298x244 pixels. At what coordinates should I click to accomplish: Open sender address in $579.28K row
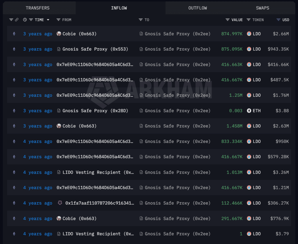coord(95,157)
